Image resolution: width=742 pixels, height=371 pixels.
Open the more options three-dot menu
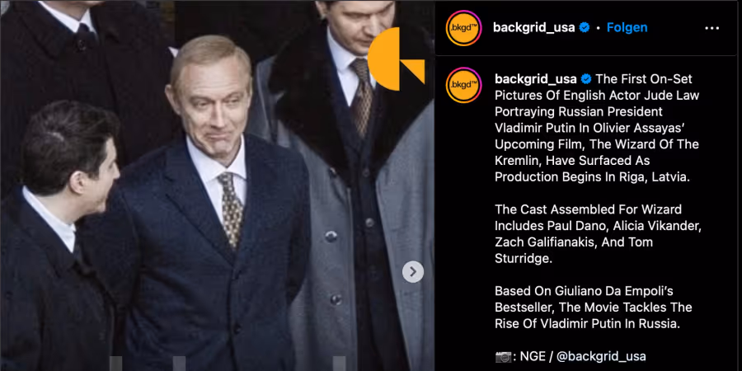click(x=711, y=28)
